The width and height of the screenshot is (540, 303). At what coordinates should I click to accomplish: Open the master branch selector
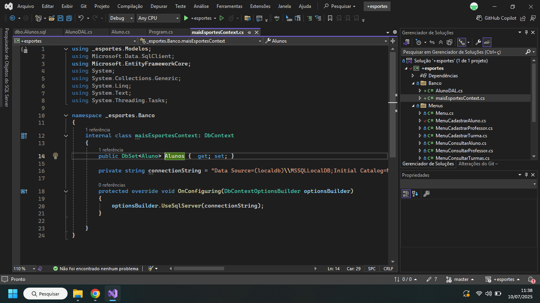[x=461, y=279]
